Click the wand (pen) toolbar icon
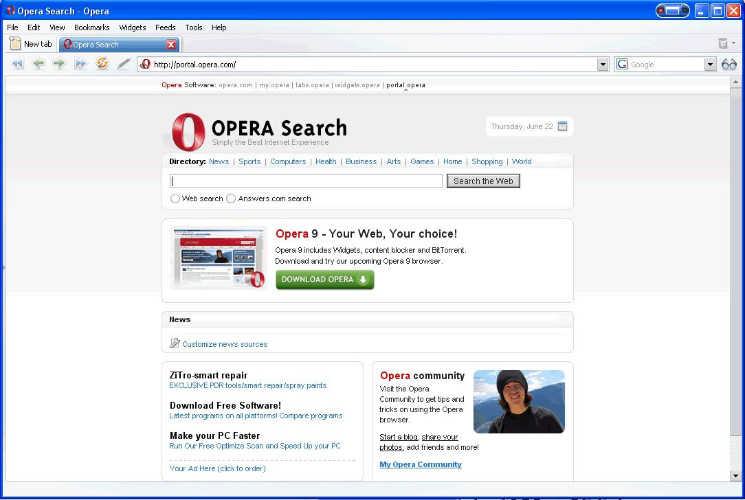This screenshot has height=500, width=745. (124, 64)
